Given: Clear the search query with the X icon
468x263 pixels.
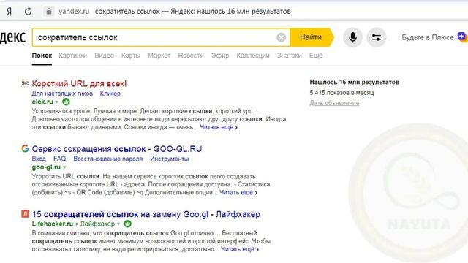Looking at the screenshot, I should tap(281, 37).
